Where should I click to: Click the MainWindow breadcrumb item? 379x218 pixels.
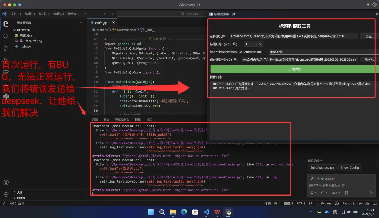pyautogui.click(x=126, y=30)
